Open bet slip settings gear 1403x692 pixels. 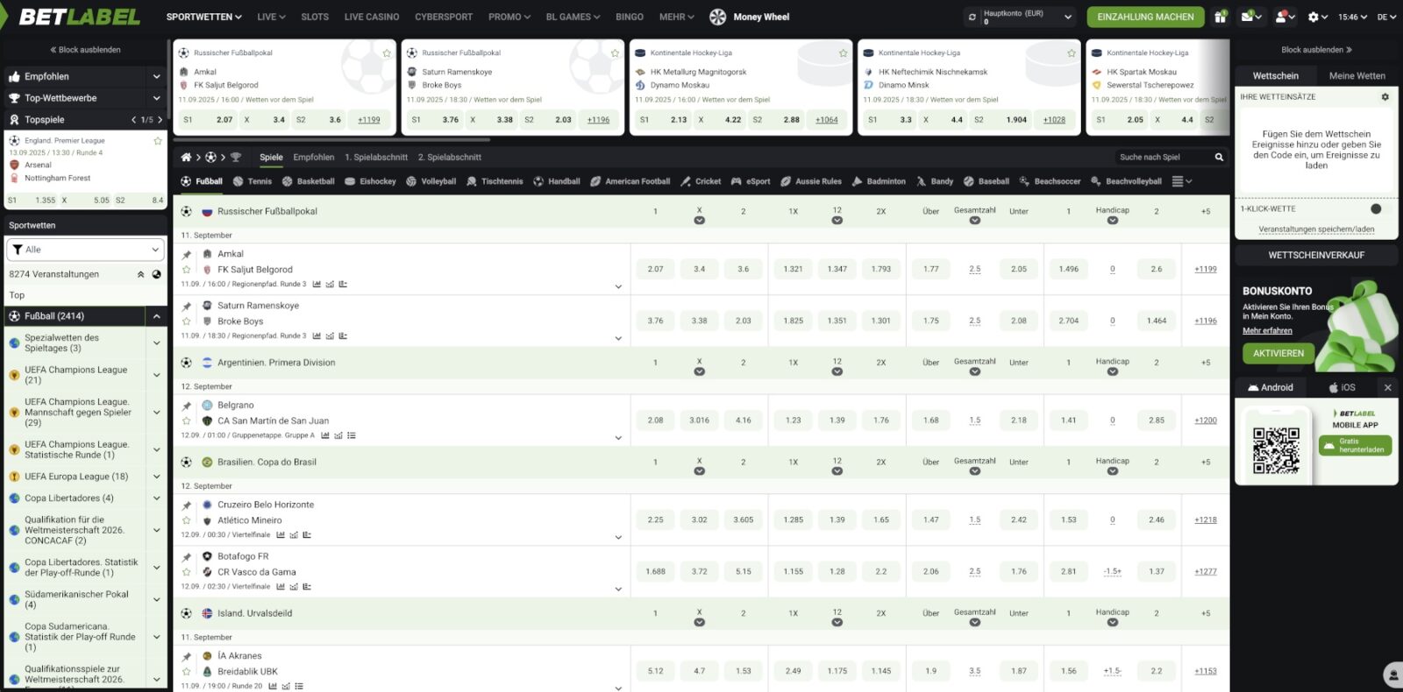[1385, 97]
